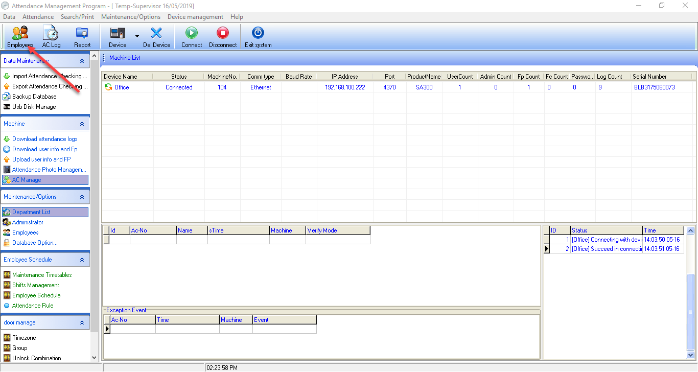Click the AC Log clock icon
Screen dimensions: 698x372
[x=51, y=34]
